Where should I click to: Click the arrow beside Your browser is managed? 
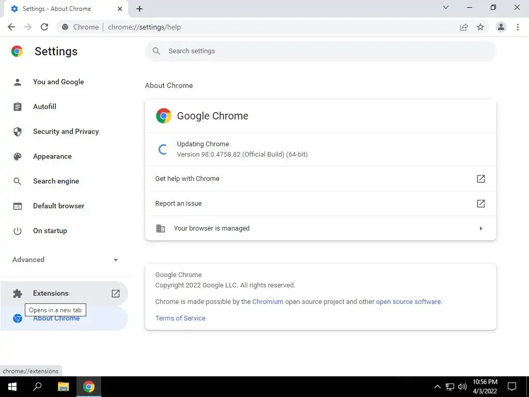click(x=481, y=228)
